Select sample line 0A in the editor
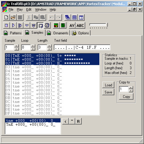This screenshot has height=144, width=144. pos(52,94)
